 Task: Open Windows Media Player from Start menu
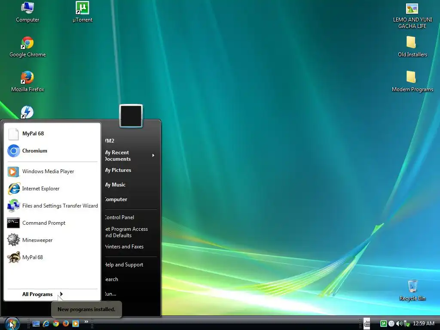tap(52, 171)
